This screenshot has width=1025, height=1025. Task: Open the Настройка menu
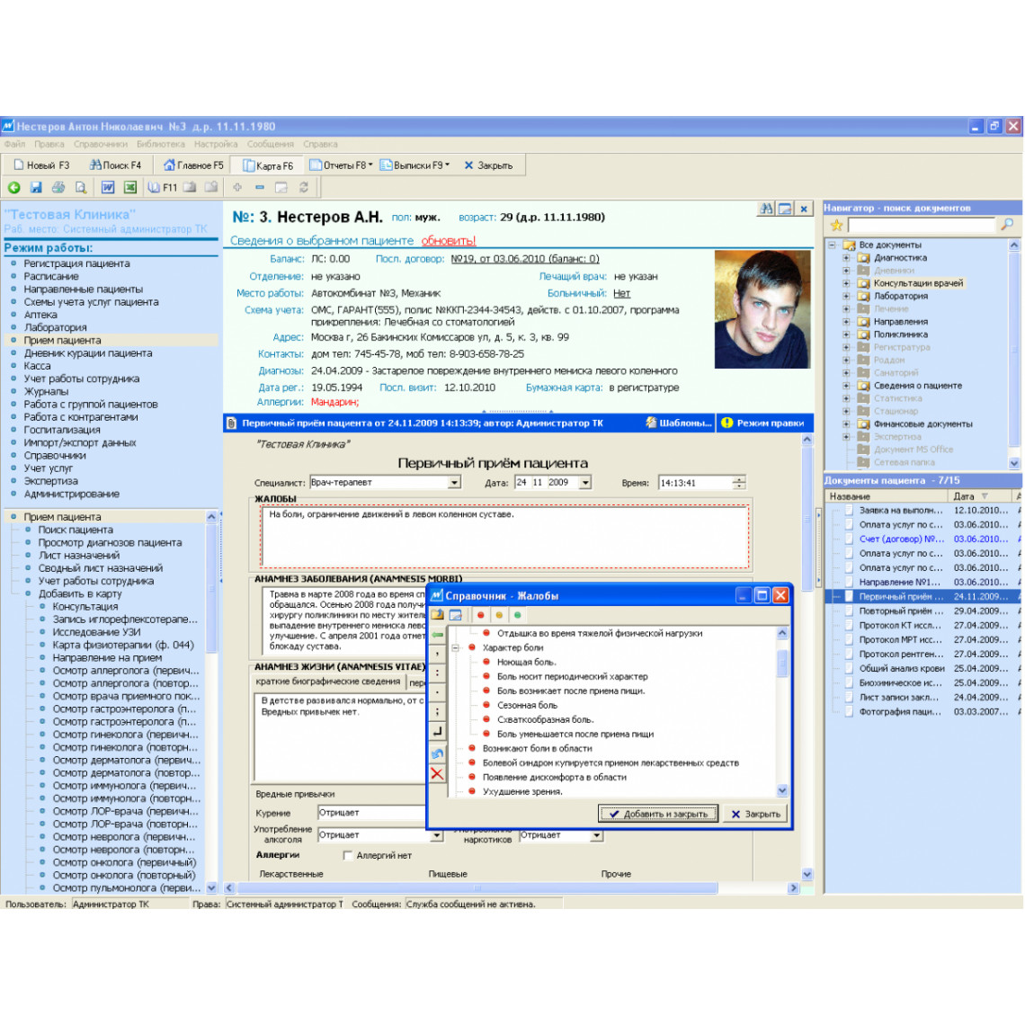216,144
